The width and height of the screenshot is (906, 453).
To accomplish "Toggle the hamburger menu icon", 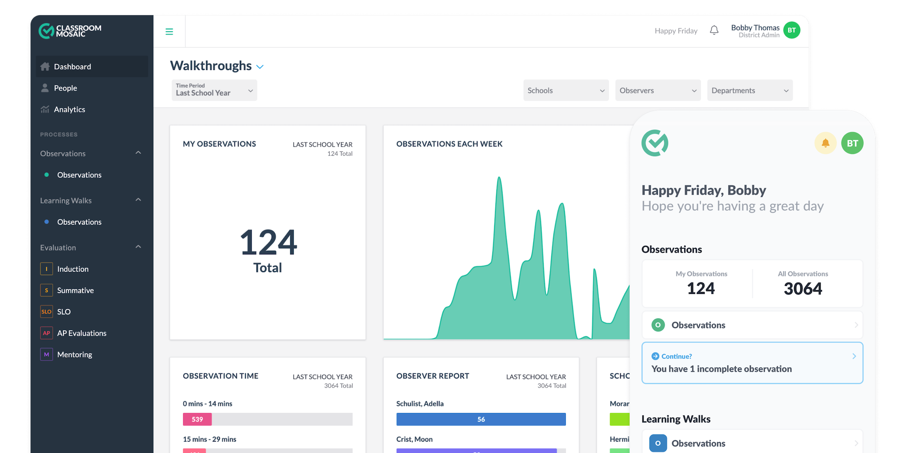I will (x=169, y=31).
